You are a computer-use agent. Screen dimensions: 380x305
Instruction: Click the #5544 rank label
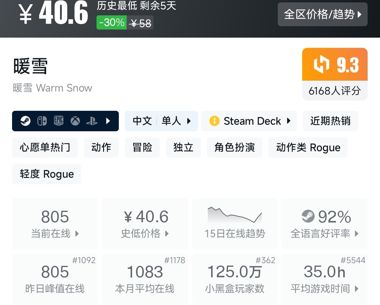pyautogui.click(x=353, y=260)
